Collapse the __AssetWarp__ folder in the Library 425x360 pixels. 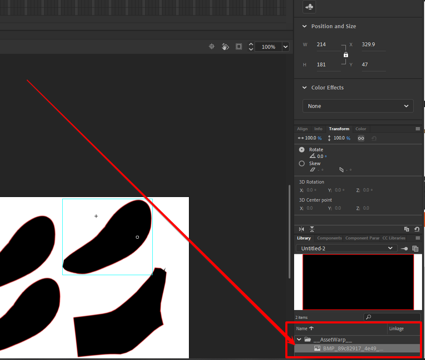point(299,339)
